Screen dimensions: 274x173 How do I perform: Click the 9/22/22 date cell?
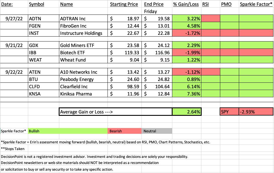coord(14,72)
